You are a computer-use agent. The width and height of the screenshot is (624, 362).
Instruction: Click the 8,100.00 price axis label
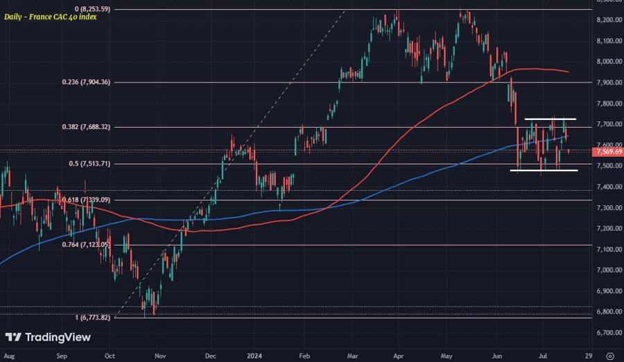(609, 41)
